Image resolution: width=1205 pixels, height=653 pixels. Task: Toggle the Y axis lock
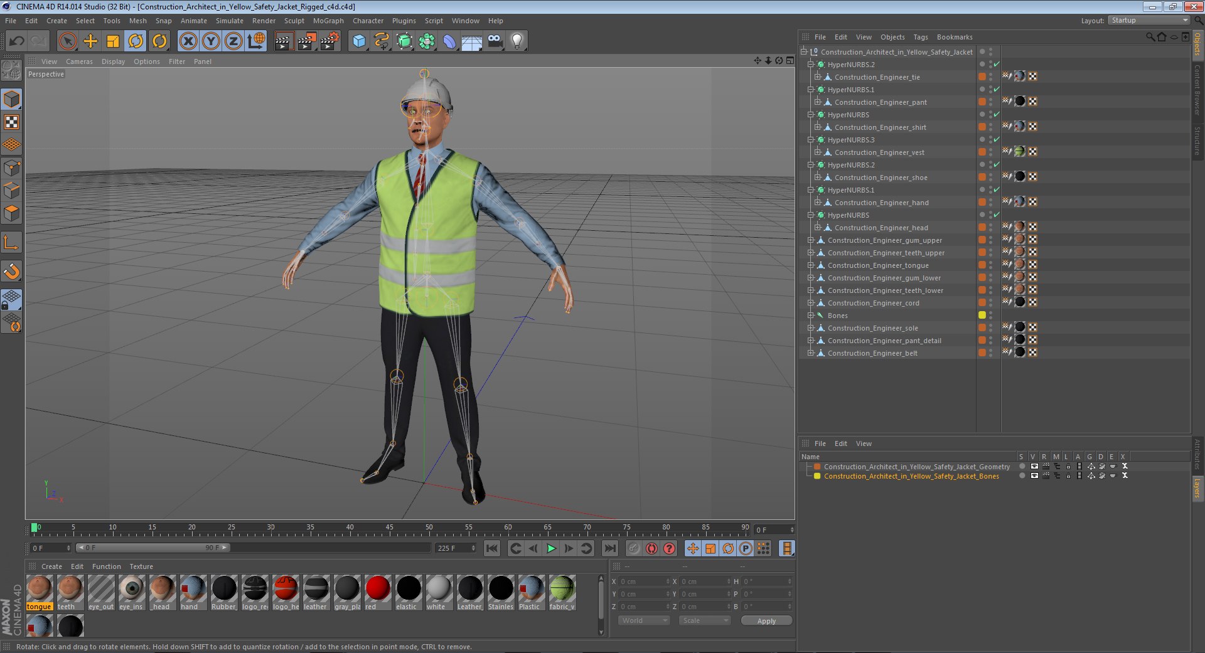pos(211,41)
